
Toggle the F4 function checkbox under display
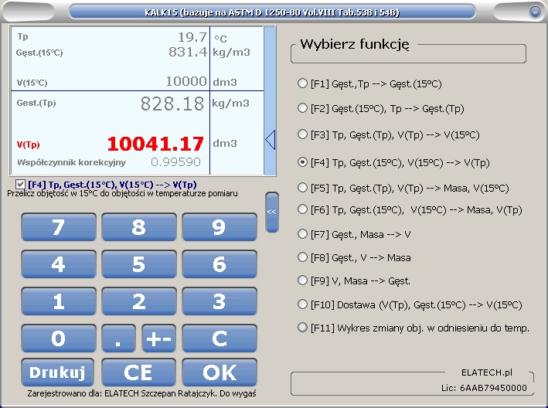click(20, 185)
